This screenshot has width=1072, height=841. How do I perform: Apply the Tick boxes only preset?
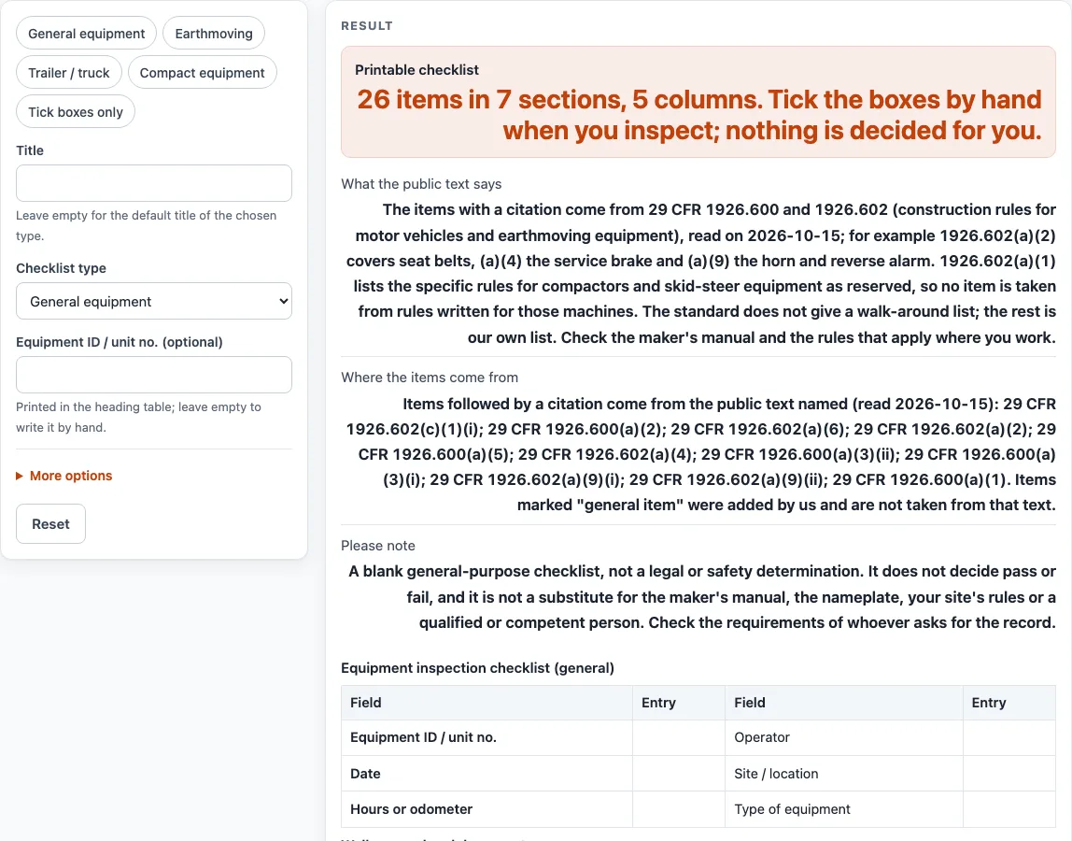(76, 111)
